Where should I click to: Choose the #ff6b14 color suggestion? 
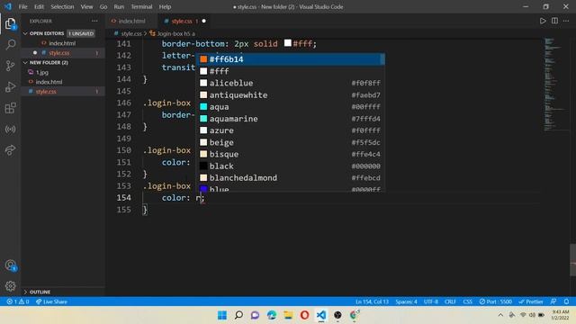click(x=290, y=59)
